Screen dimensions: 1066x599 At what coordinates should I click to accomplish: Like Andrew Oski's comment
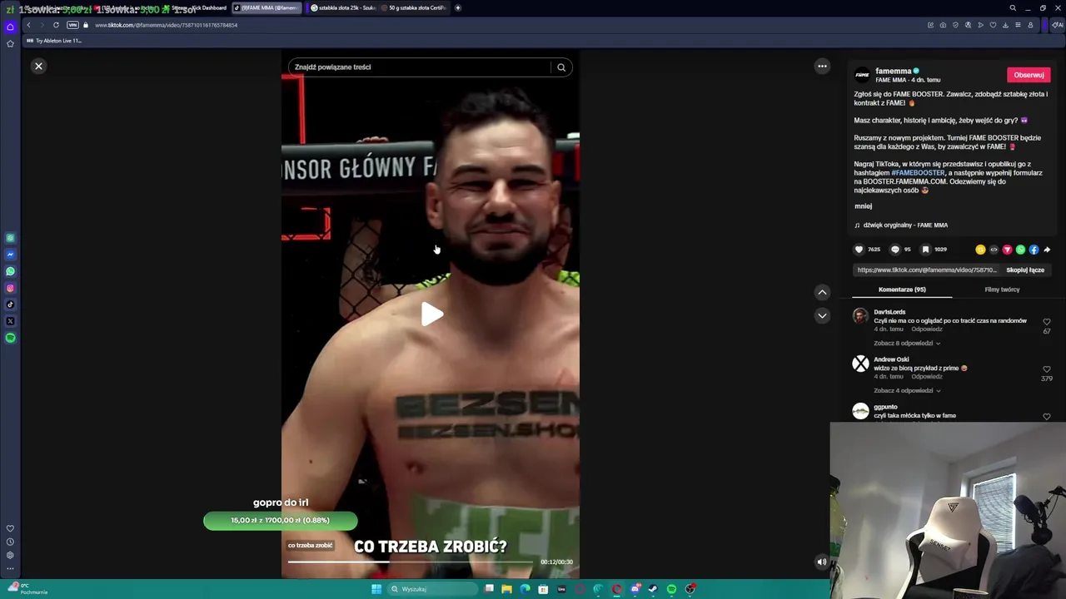tap(1047, 369)
